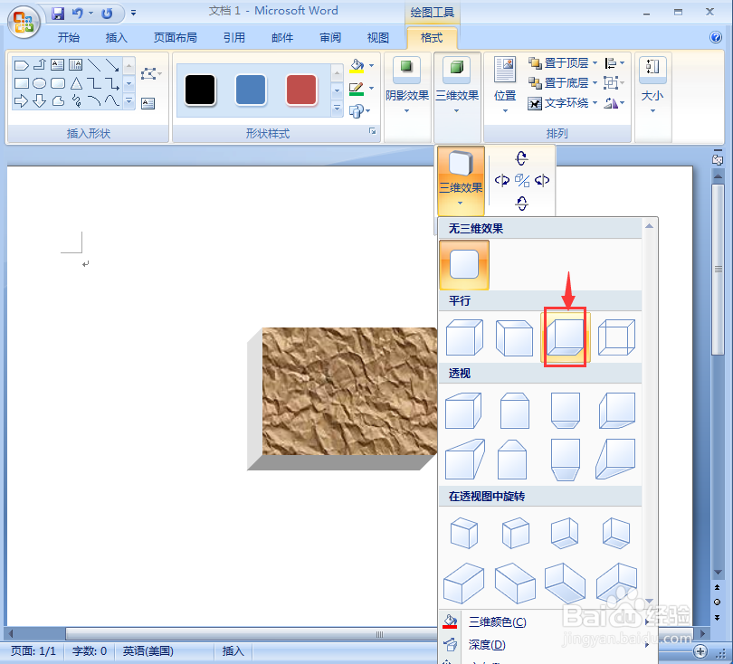This screenshot has height=664, width=733.
Task: Select the rectangle shape in gallery
Action: (x=22, y=83)
